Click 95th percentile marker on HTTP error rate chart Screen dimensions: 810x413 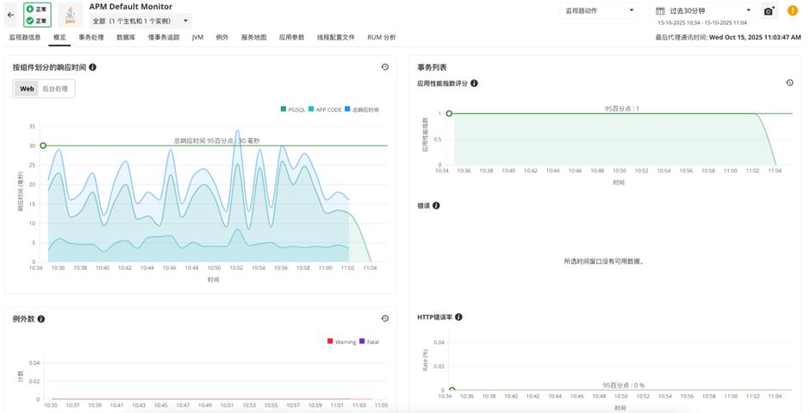coord(452,391)
